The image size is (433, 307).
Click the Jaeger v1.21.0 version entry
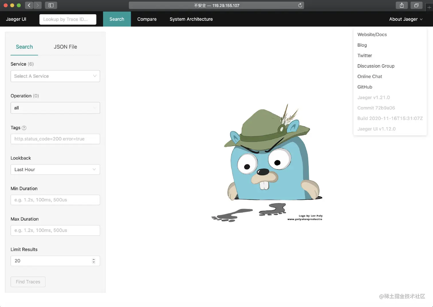(x=373, y=97)
